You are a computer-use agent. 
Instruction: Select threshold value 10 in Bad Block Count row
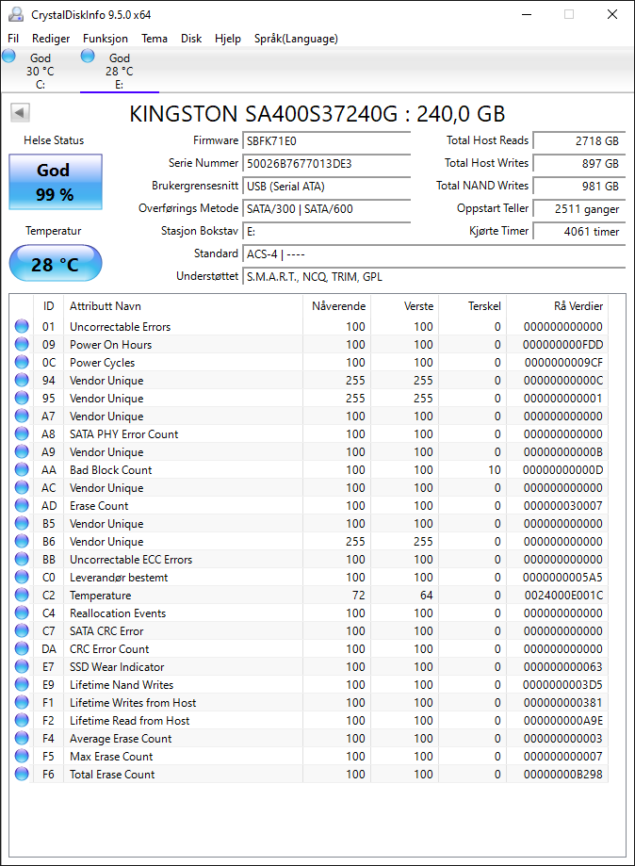(x=495, y=470)
